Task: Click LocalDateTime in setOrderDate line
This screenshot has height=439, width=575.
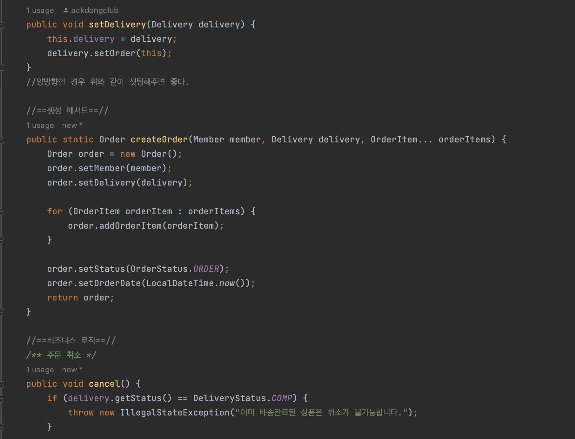Action: pos(180,283)
